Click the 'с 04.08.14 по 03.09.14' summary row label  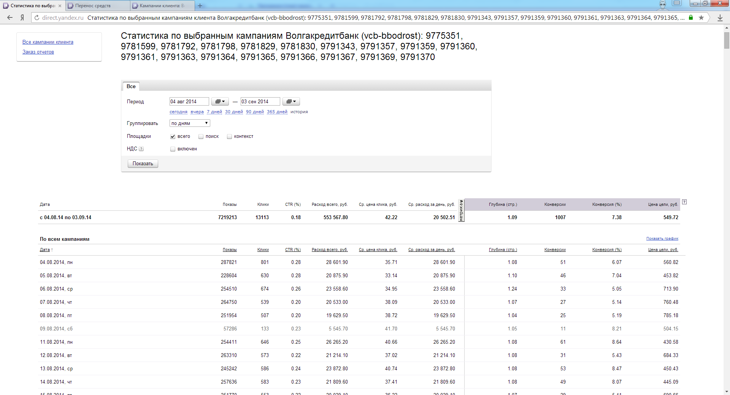(x=65, y=218)
